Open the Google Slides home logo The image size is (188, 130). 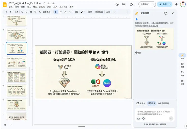[x=5, y=5]
